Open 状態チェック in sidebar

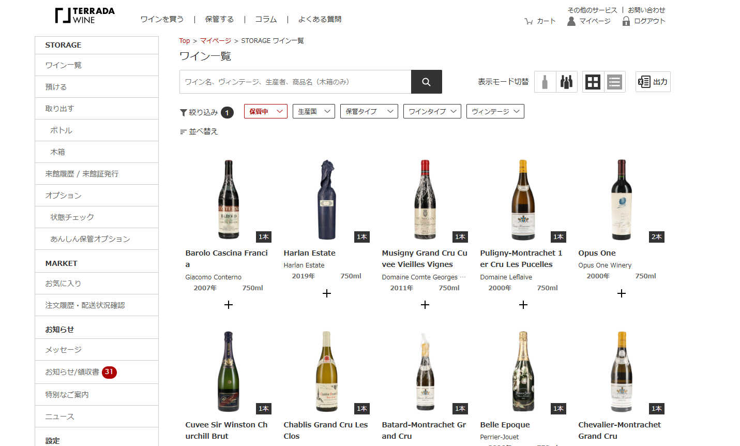[97, 217]
